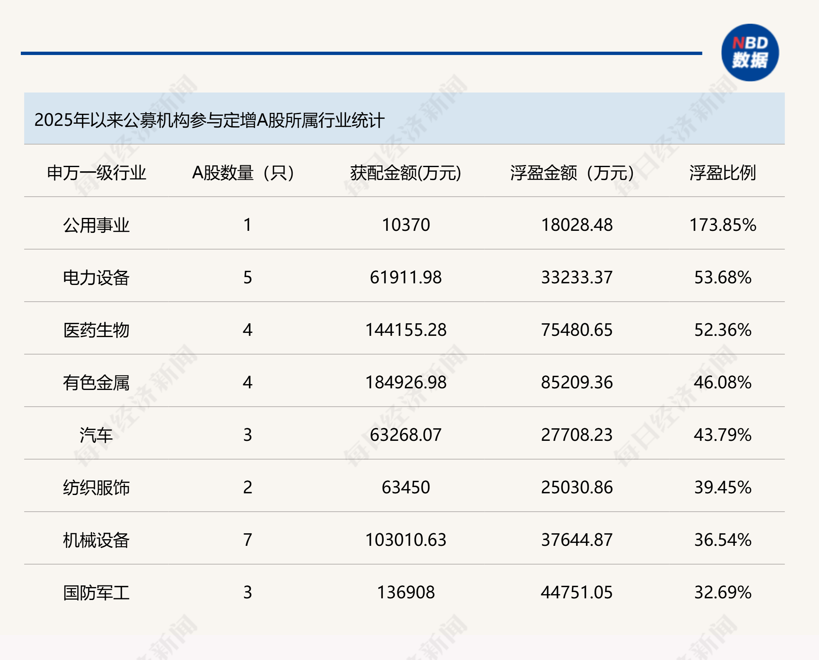The height and width of the screenshot is (660, 819).
Task: Click the 浮盈金额（万元）column header
Action: pos(572,172)
